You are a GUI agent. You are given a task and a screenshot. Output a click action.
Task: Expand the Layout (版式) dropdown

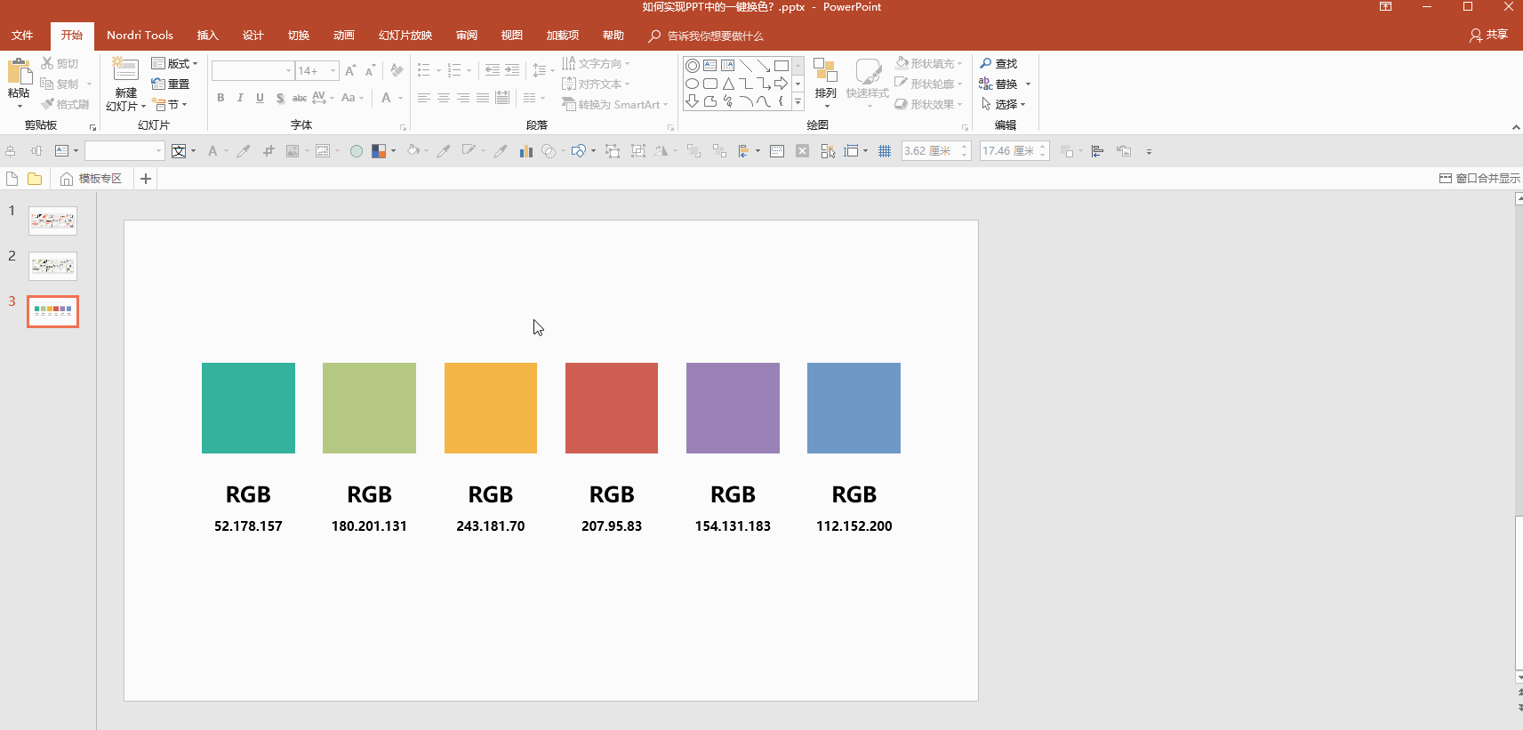175,63
